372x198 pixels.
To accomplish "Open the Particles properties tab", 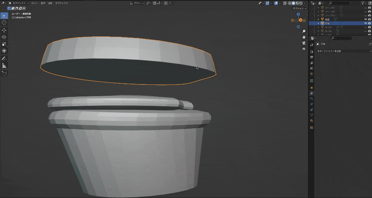I will (311, 98).
